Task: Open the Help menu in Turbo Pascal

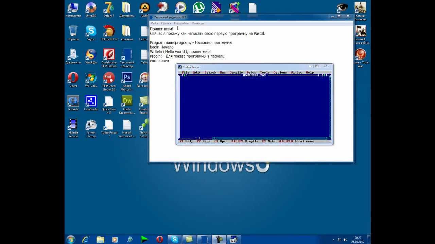Action: pos(310,73)
